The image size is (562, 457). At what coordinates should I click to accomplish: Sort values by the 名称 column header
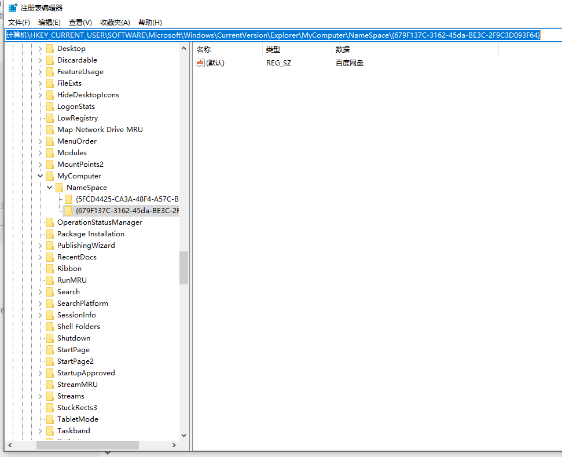203,49
